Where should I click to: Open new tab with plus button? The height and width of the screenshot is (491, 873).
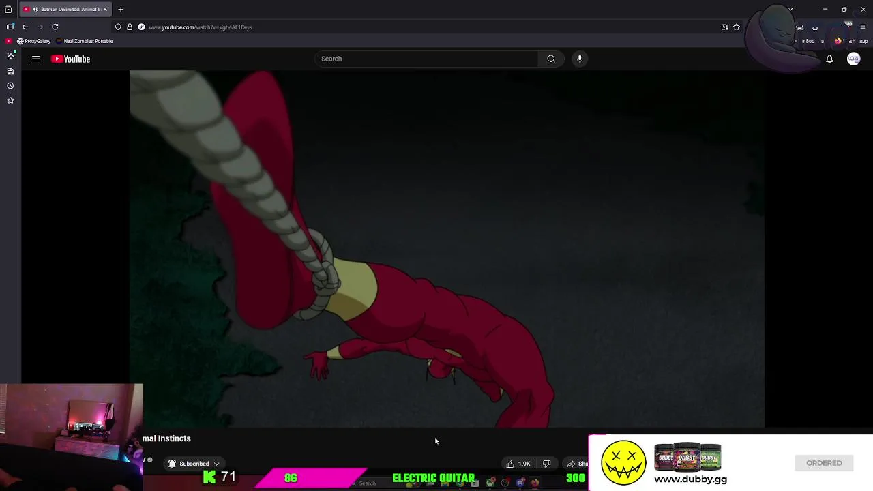tap(121, 9)
